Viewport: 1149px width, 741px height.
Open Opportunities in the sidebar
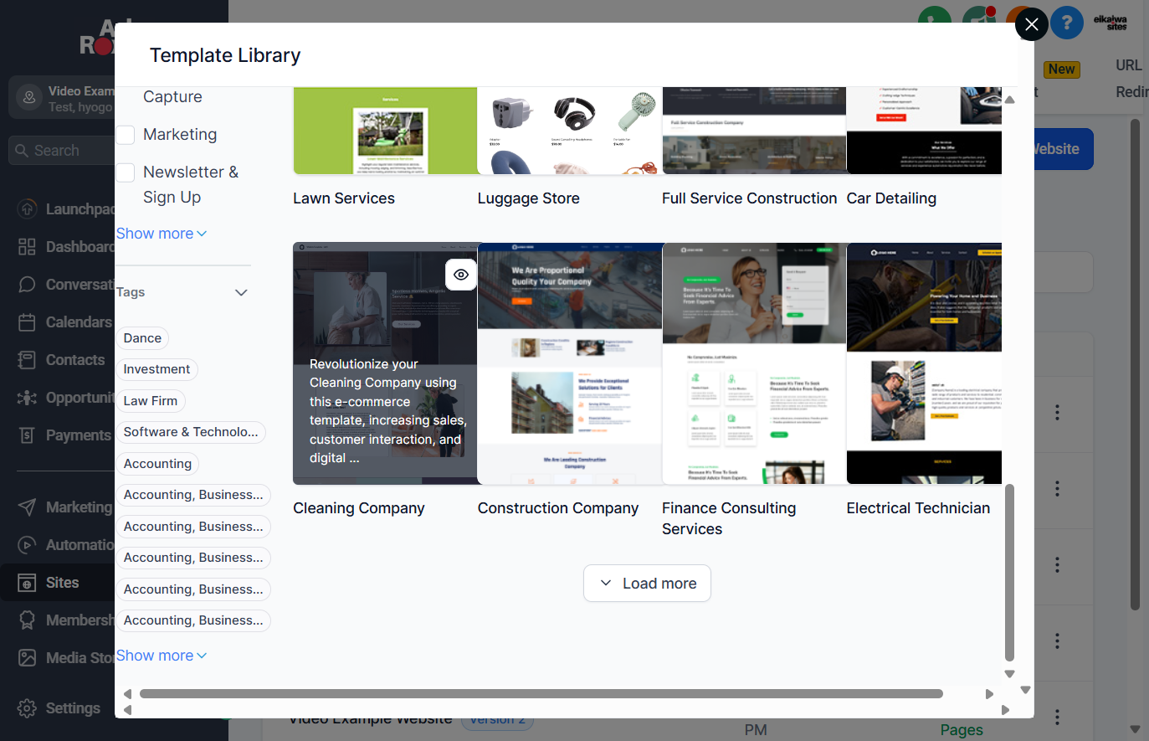[65, 398]
